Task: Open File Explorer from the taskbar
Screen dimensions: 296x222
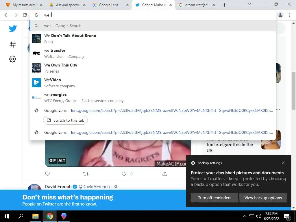Action: [35, 216]
